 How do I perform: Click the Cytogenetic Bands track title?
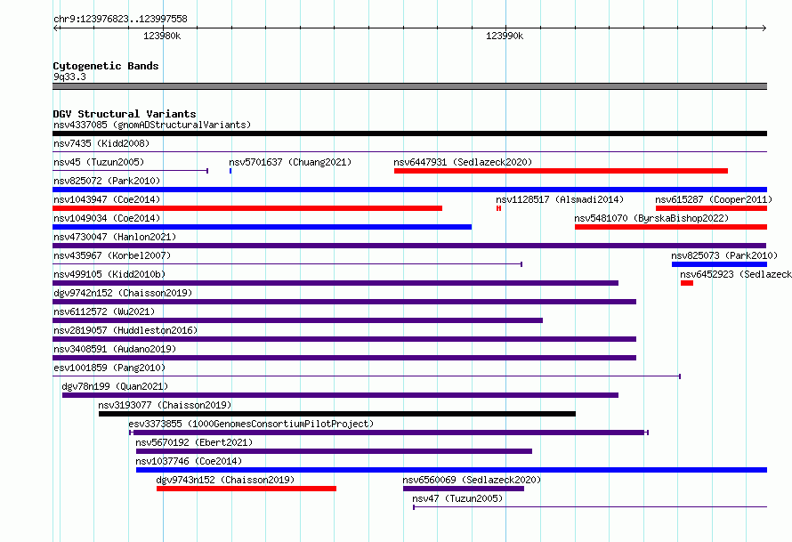(106, 66)
